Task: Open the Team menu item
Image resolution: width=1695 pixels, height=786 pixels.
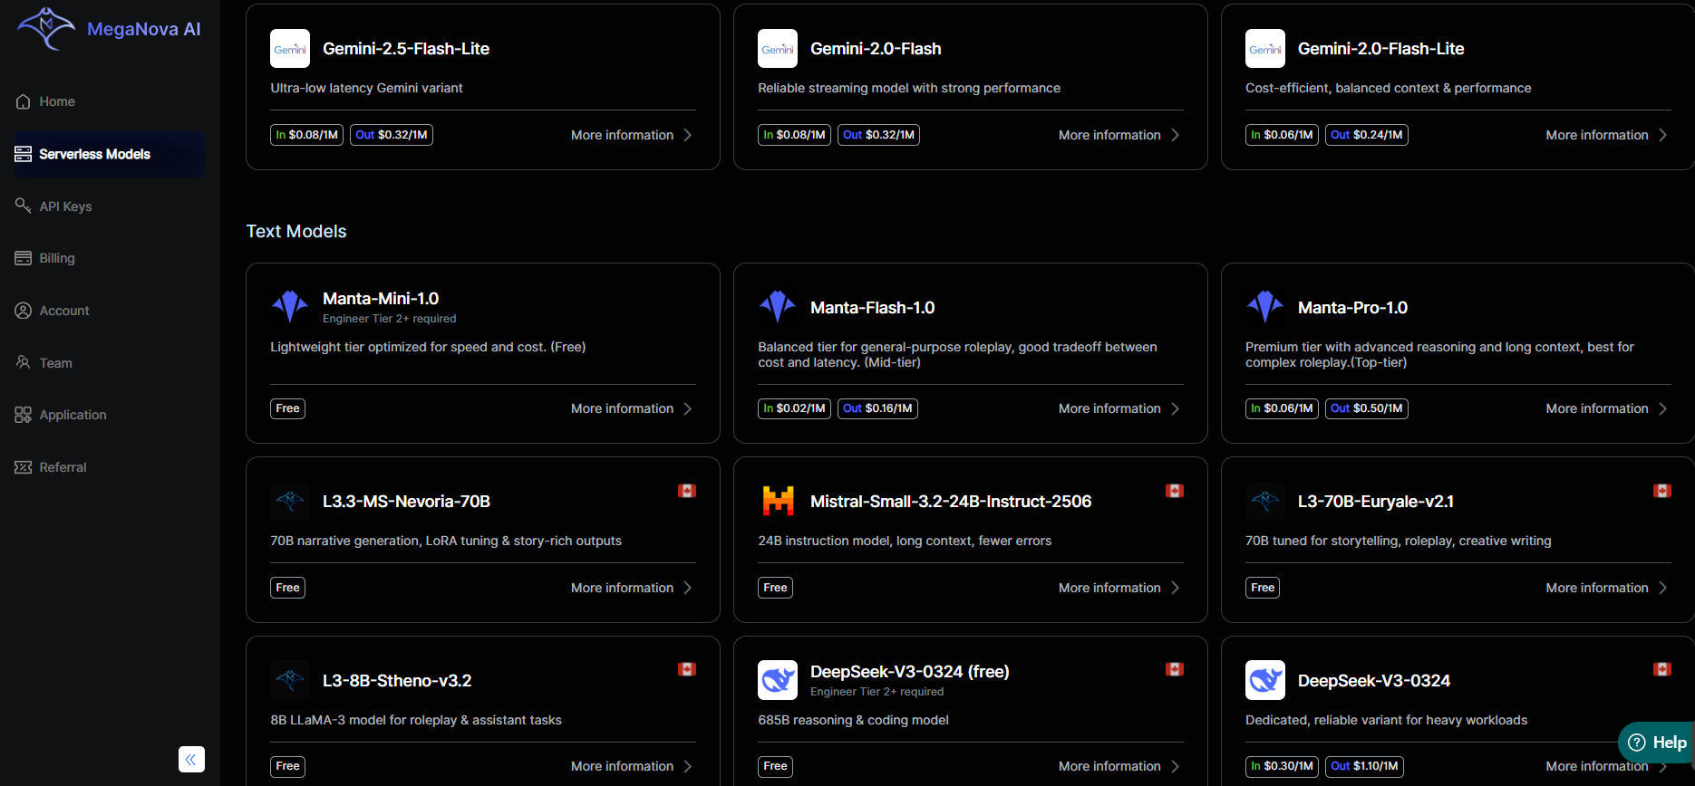Action: tap(55, 363)
